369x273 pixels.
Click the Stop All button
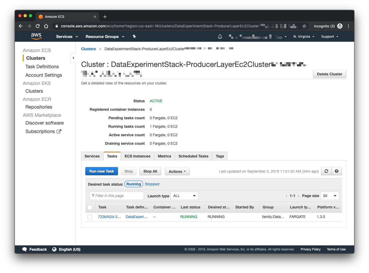point(150,171)
